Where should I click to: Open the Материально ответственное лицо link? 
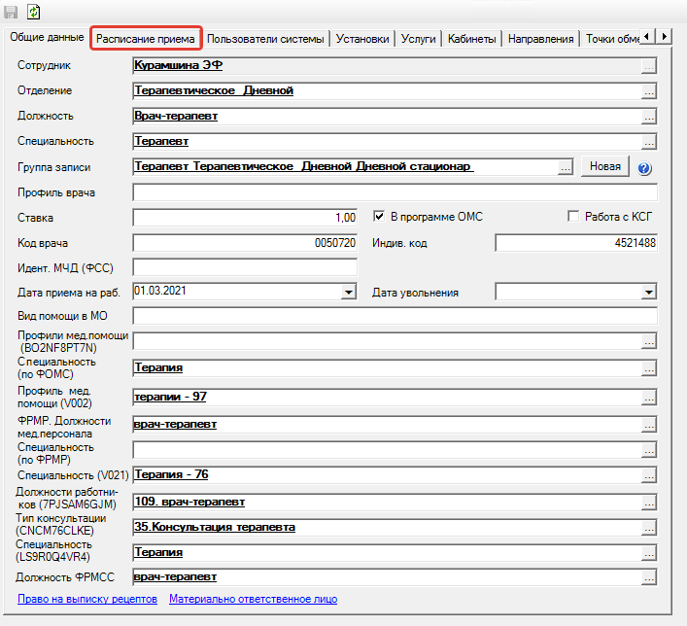254,599
